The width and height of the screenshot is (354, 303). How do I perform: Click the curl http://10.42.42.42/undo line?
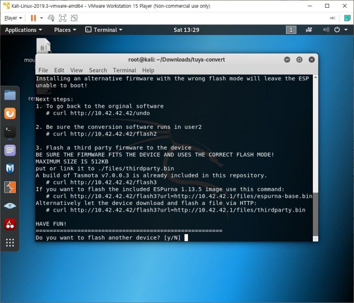click(98, 113)
